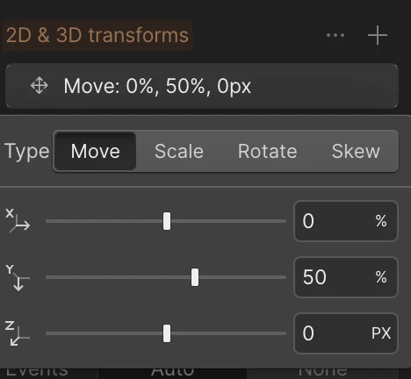Click the 2D & 3D transforms section label
This screenshot has width=411, height=379.
point(97,35)
